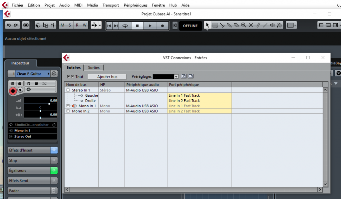The image size is (341, 199).
Task: Select the Draw pencil tool
Action: [258, 25]
